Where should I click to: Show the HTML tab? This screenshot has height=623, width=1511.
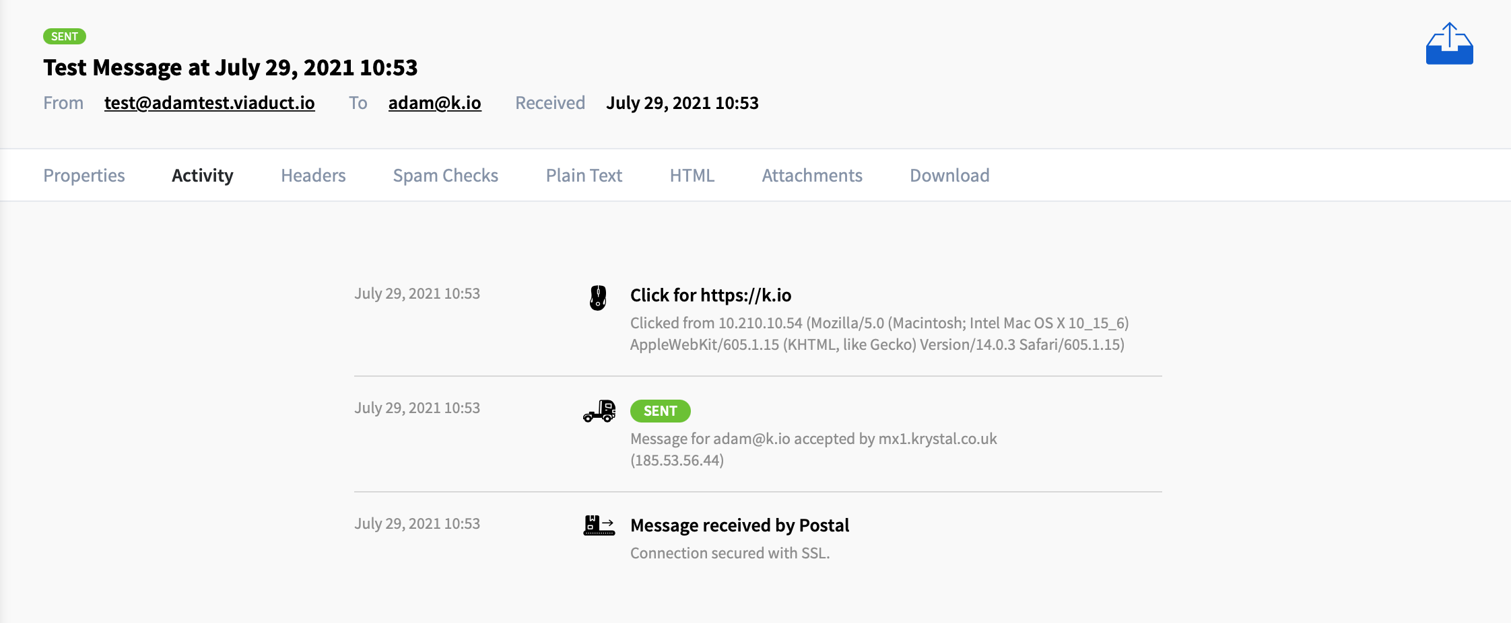pyautogui.click(x=692, y=176)
